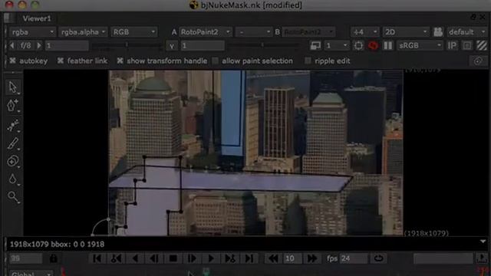
Task: Toggle the region of interest icon
Action: click(x=358, y=46)
